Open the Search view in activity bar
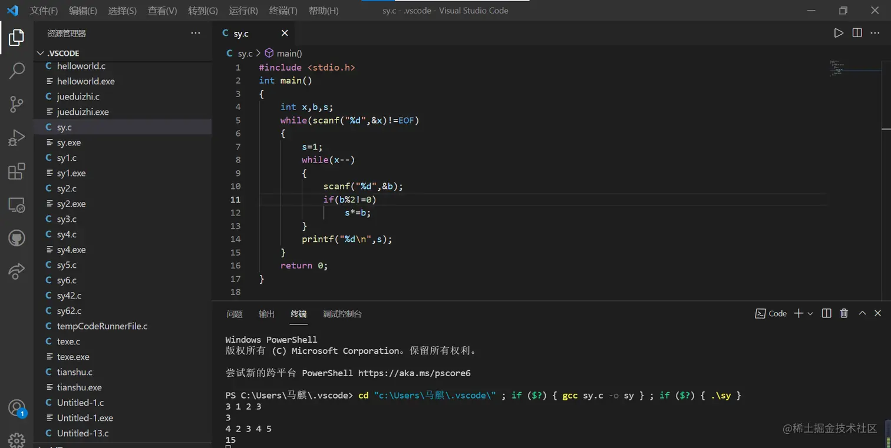 pyautogui.click(x=16, y=71)
